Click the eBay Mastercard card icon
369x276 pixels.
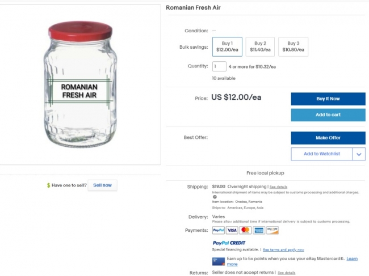[x=219, y=261]
